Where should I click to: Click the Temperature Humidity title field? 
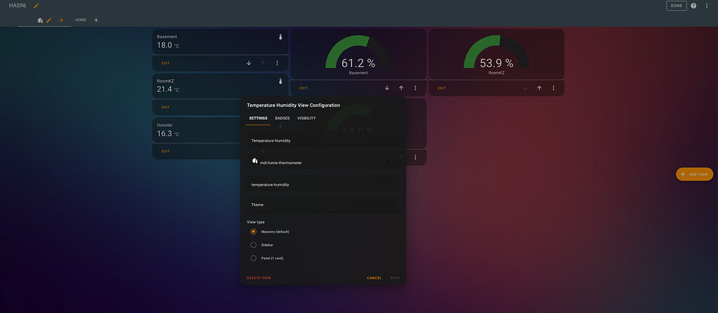click(x=323, y=139)
